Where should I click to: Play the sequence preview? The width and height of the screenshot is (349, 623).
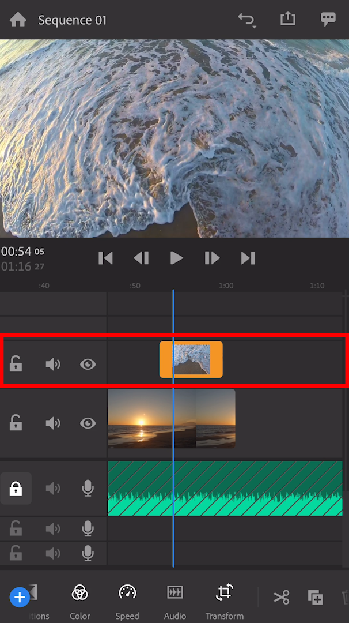coord(176,258)
